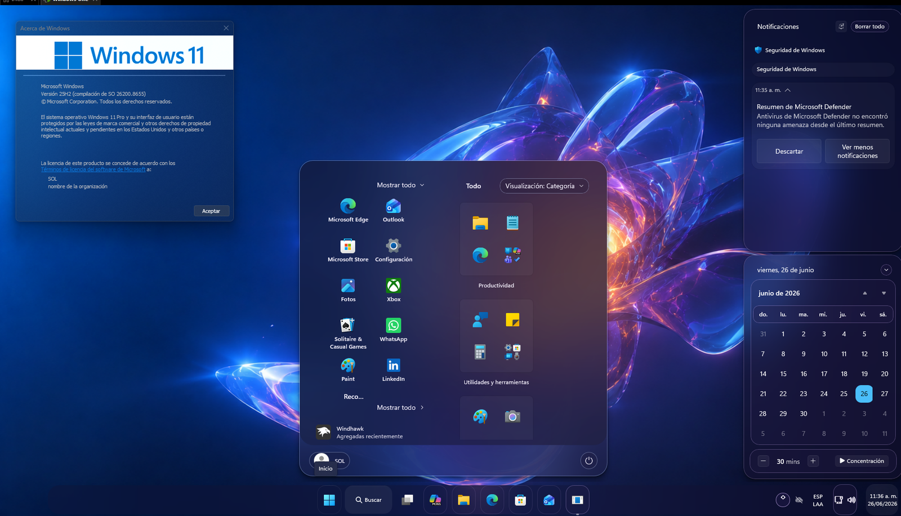901x516 pixels.
Task: Launch the Fotos app
Action: tap(348, 291)
